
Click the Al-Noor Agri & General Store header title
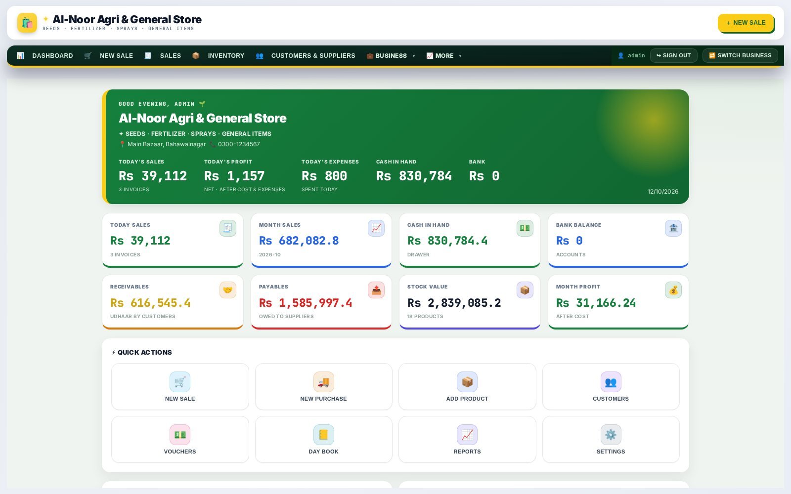point(127,19)
